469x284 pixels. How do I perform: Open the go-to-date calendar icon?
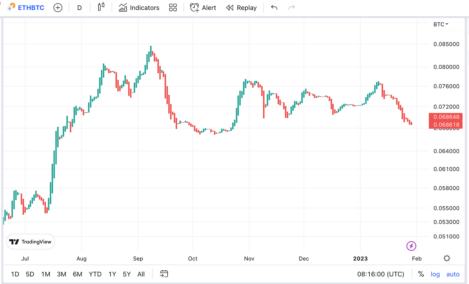pos(164,274)
